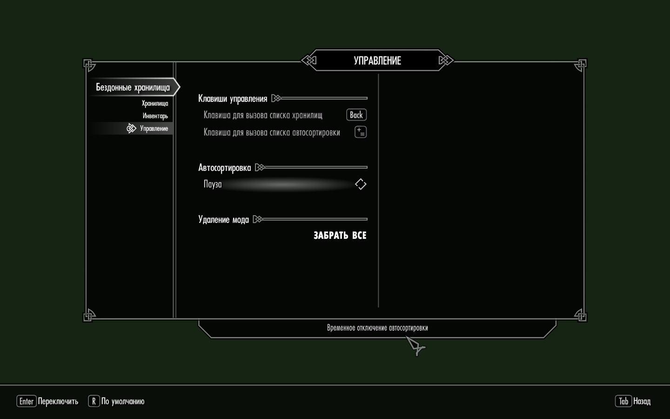Click the arrow ornament next to Удаление мода
The height and width of the screenshot is (419, 670).
(258, 219)
